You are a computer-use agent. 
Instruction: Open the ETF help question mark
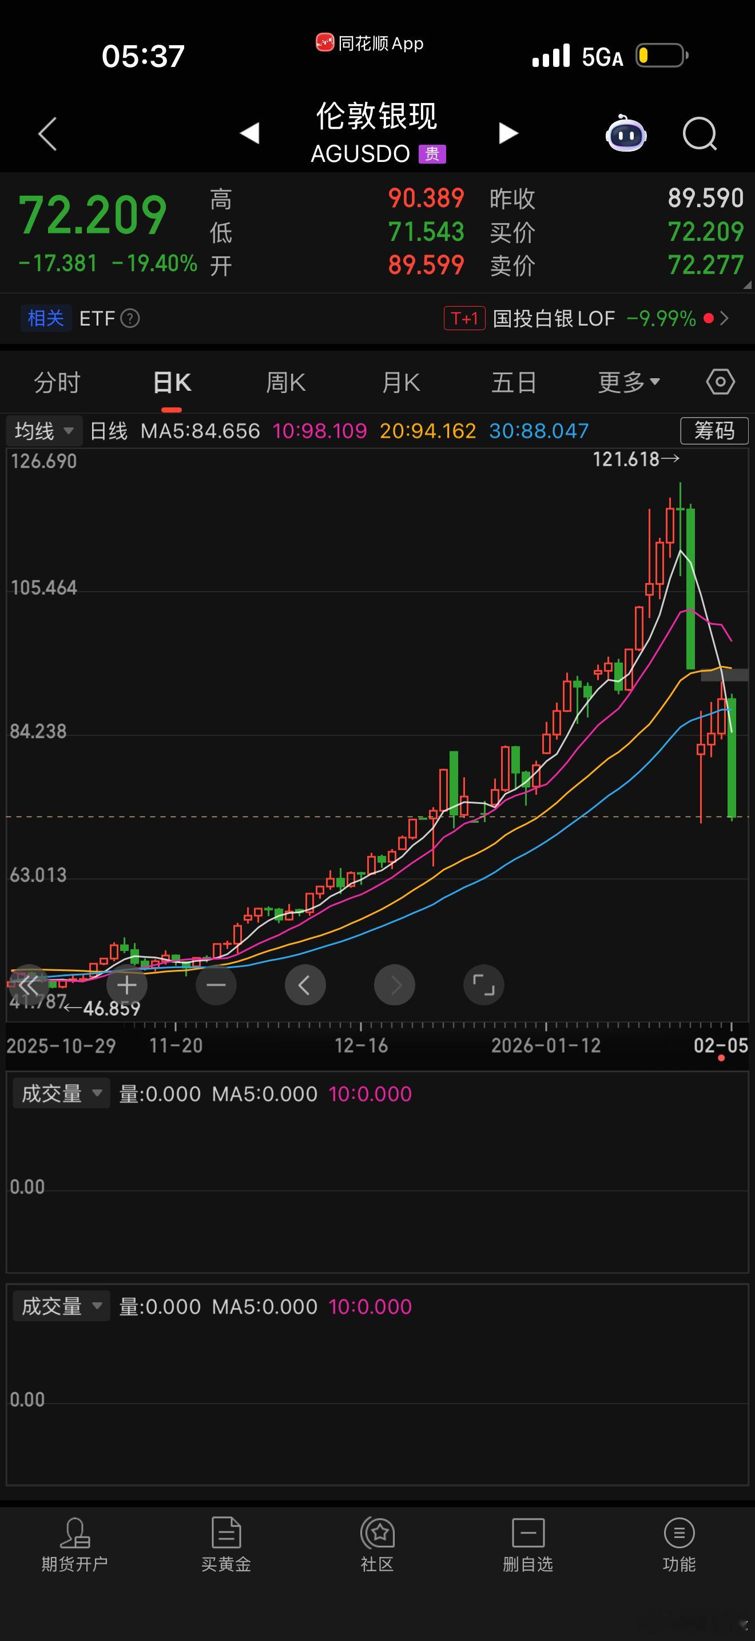(130, 318)
